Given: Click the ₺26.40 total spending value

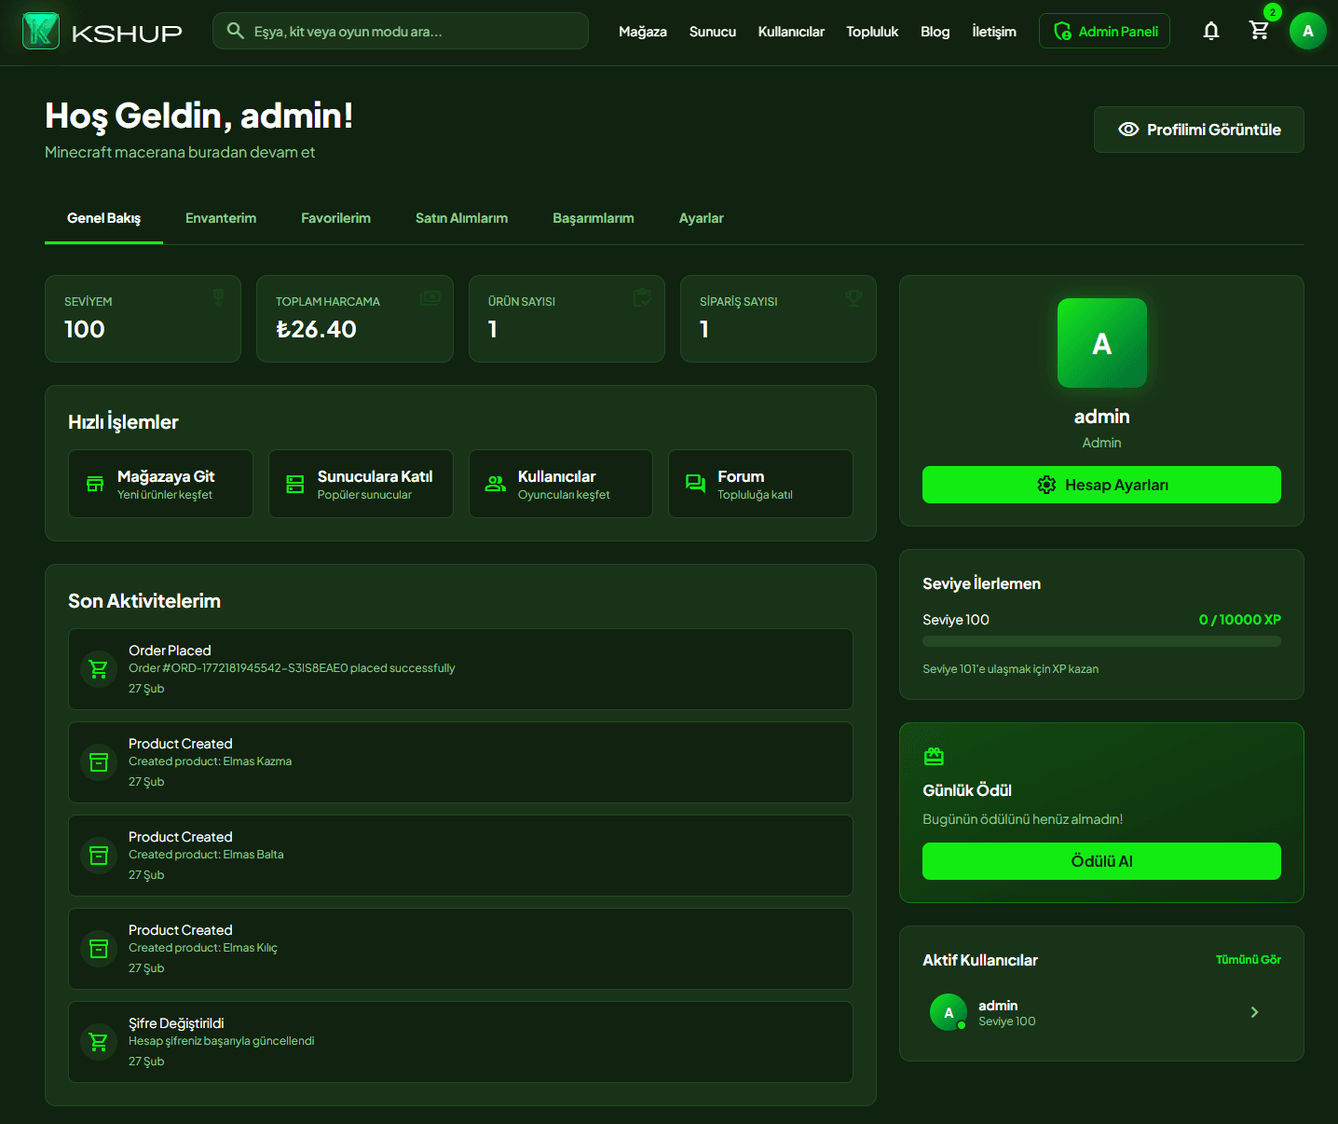Looking at the screenshot, I should coord(316,329).
